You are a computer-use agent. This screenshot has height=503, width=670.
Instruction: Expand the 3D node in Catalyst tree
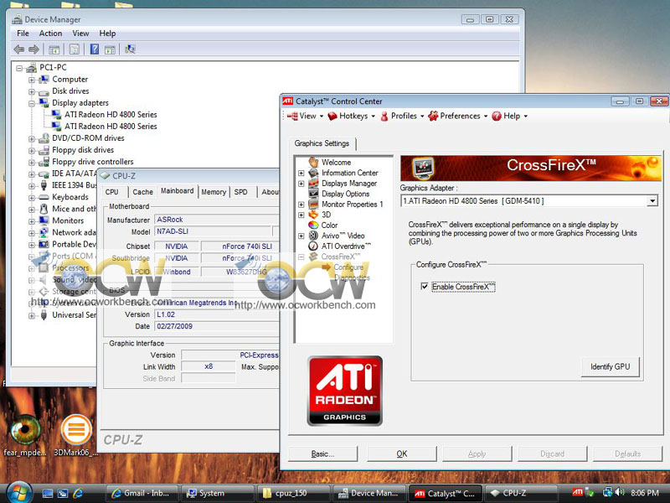(x=301, y=215)
